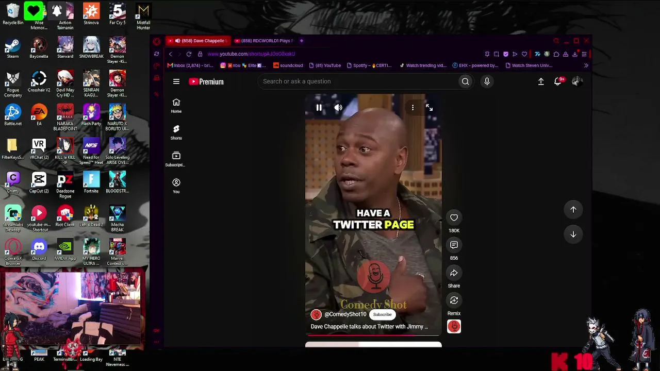Viewport: 660px width, 371px height.
Task: Go to Home in the YouTube sidebar
Action: point(176,106)
